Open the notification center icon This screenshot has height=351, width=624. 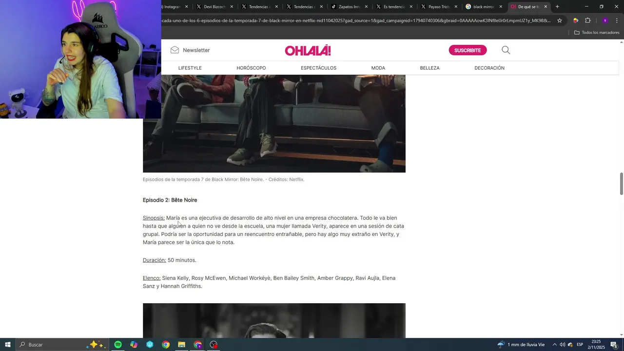(x=614, y=345)
